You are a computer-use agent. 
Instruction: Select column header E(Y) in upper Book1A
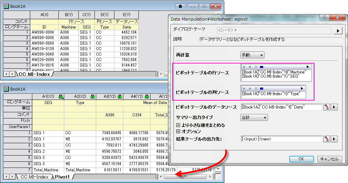(126, 15)
